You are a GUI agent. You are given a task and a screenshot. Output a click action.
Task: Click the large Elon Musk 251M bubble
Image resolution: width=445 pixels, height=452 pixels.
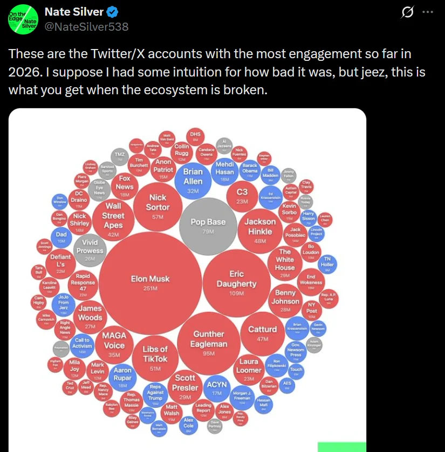coord(150,283)
